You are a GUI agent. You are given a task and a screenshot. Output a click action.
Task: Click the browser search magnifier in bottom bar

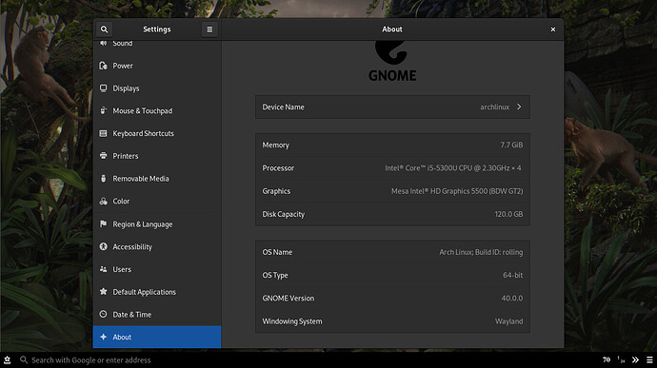tap(24, 359)
